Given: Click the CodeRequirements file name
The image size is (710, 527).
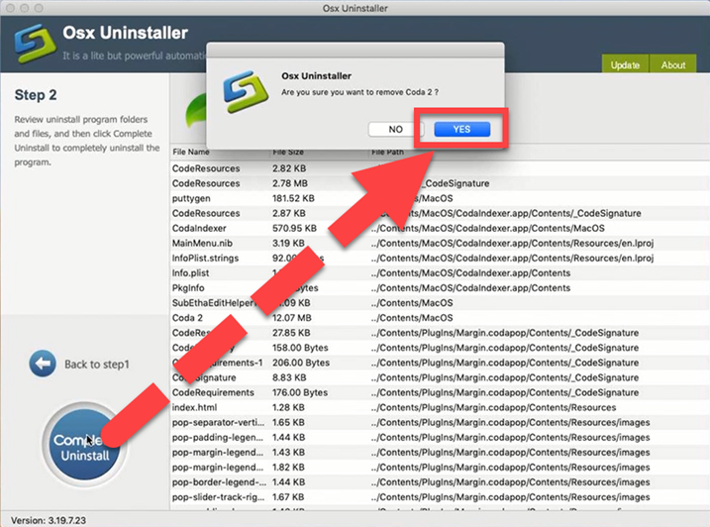Looking at the screenshot, I should click(x=213, y=392).
